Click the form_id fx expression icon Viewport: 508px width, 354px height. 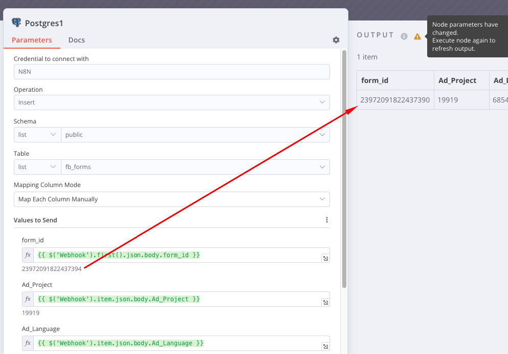pyautogui.click(x=28, y=255)
